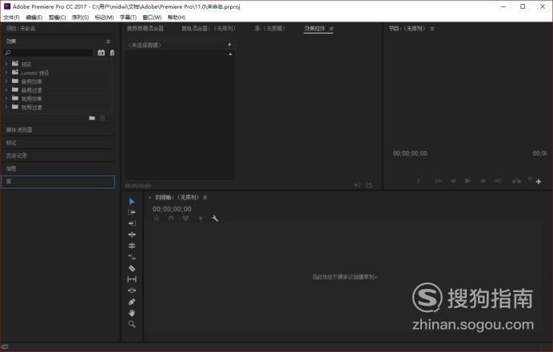Click the accelerated effects filter icon
The width and height of the screenshot is (553, 352).
101,53
